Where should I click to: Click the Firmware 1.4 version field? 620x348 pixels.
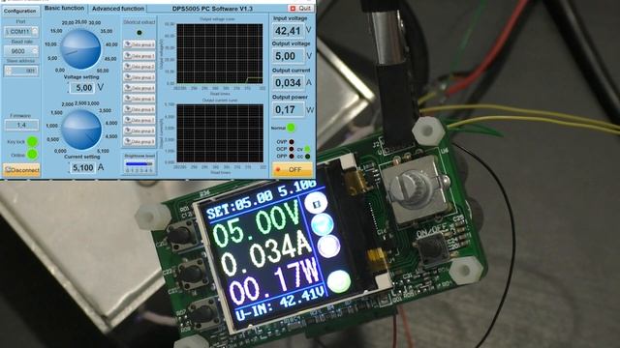pyautogui.click(x=21, y=125)
